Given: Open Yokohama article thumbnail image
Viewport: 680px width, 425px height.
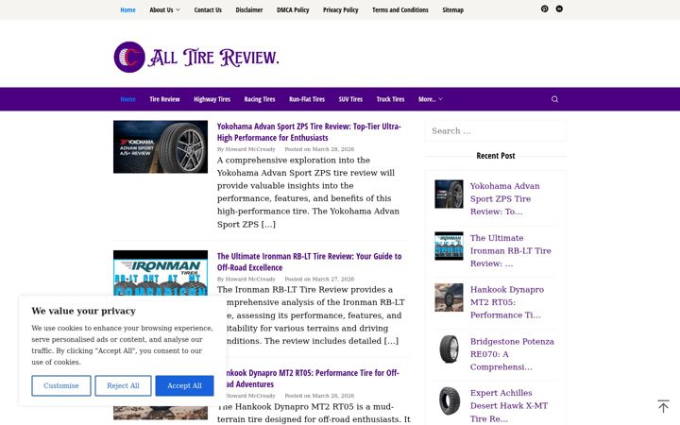Looking at the screenshot, I should (x=161, y=147).
